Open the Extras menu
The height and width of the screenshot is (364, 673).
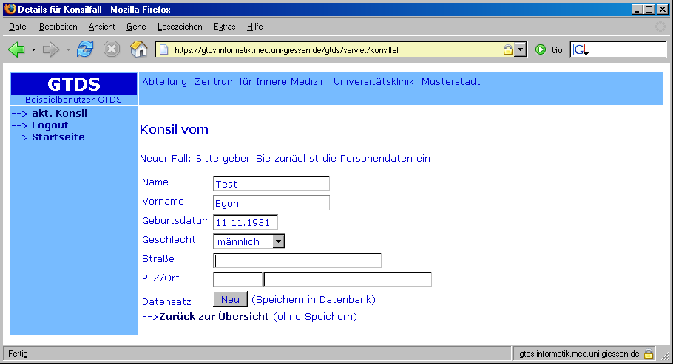[x=224, y=27]
